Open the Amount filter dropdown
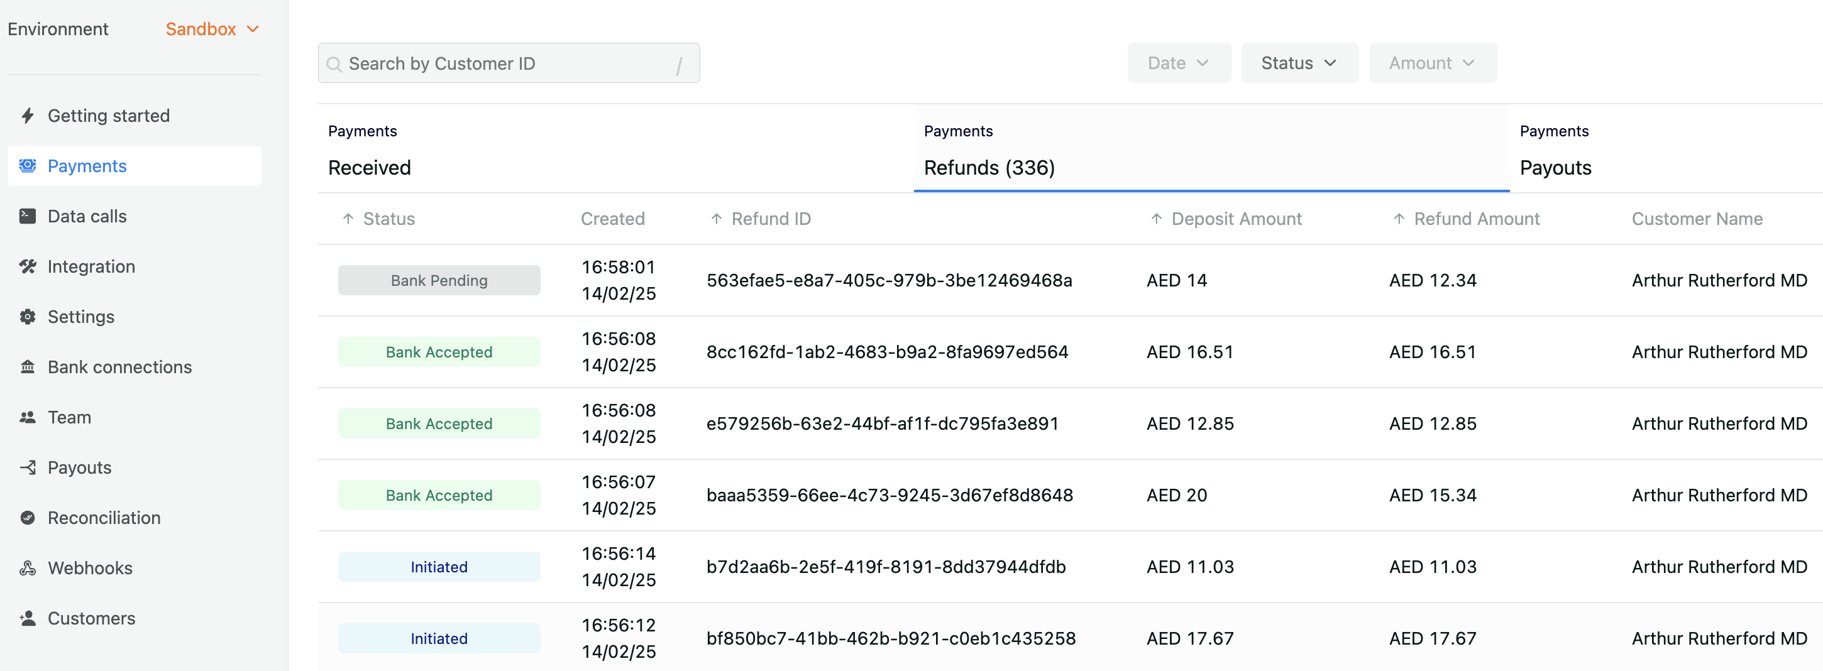 tap(1433, 63)
